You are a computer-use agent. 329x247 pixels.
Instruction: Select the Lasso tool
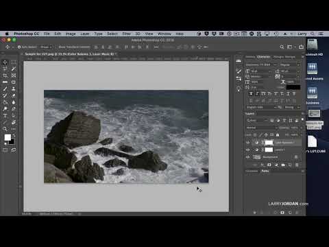pos(5,69)
